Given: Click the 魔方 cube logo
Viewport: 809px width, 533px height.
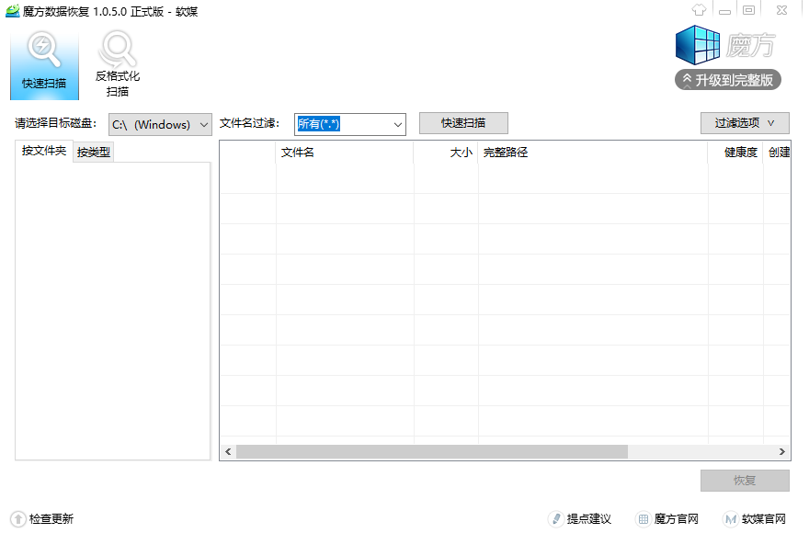Looking at the screenshot, I should 698,46.
